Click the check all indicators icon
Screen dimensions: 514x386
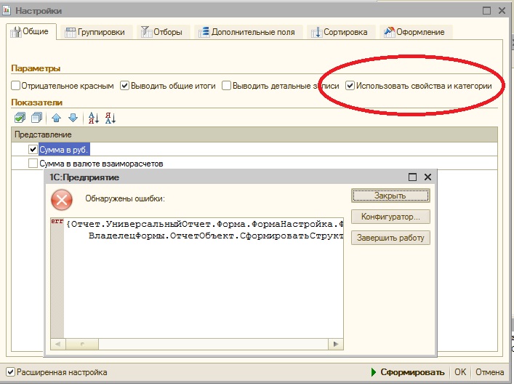(20, 118)
